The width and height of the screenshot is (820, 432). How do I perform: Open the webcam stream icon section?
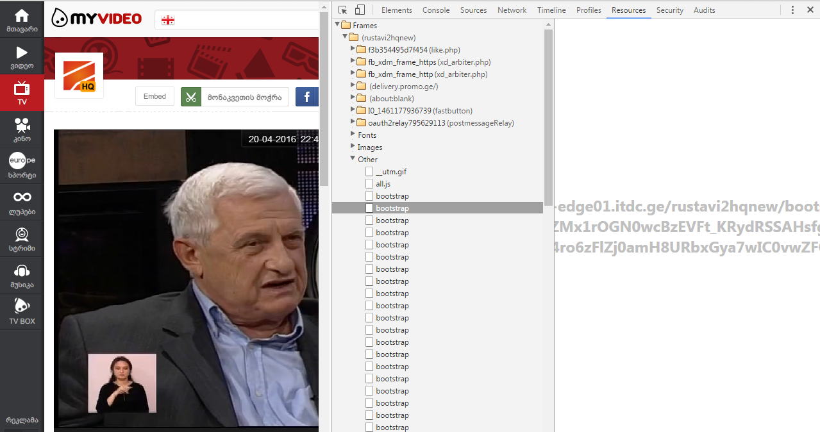(22, 234)
